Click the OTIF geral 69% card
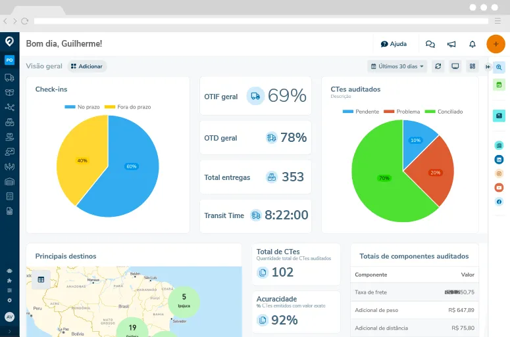Screen dimensions: 510x337 tap(255, 96)
